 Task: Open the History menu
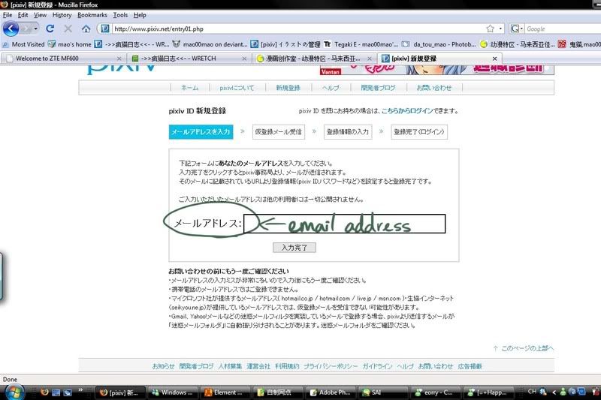62,15
